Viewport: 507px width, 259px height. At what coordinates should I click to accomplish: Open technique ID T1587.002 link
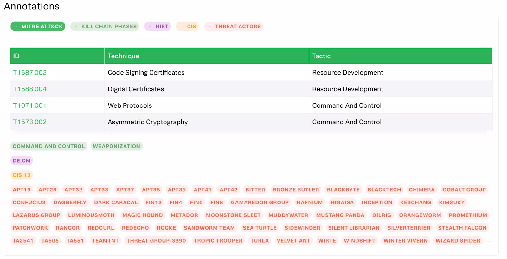coord(30,73)
